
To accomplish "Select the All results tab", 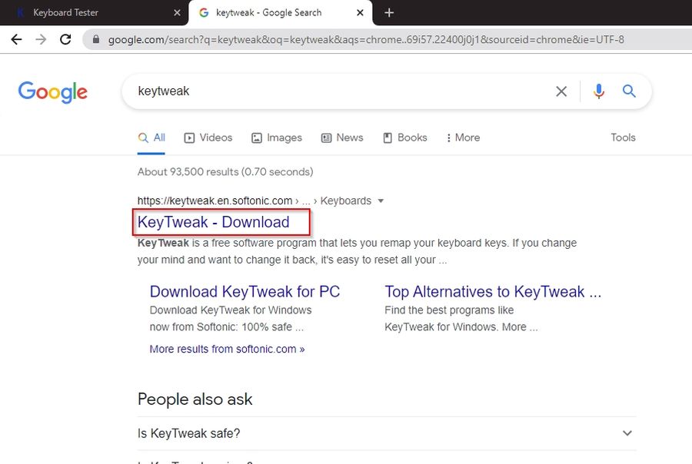I will click(x=151, y=138).
